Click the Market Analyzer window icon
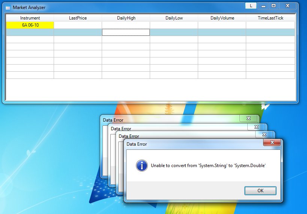The width and height of the screenshot is (307, 214). click(8, 8)
